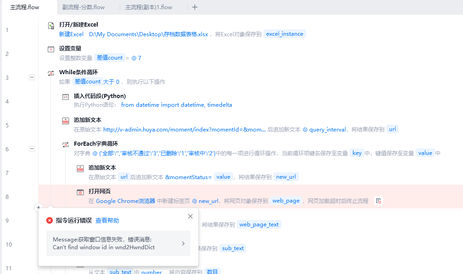Click the 打开网页 browser icon
Image resolution: width=463 pixels, height=274 pixels.
pos(80,192)
